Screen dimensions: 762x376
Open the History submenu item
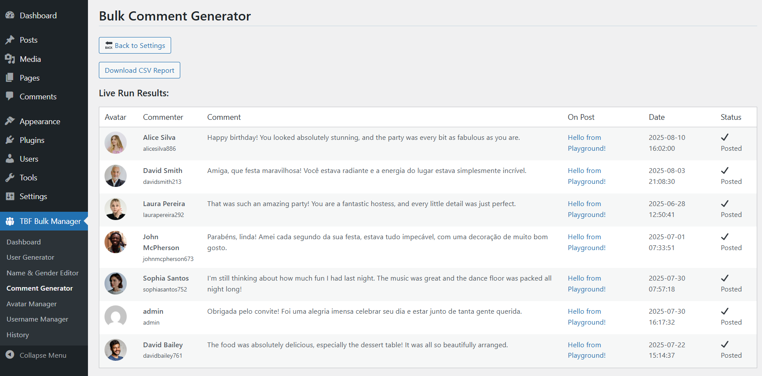click(x=18, y=335)
